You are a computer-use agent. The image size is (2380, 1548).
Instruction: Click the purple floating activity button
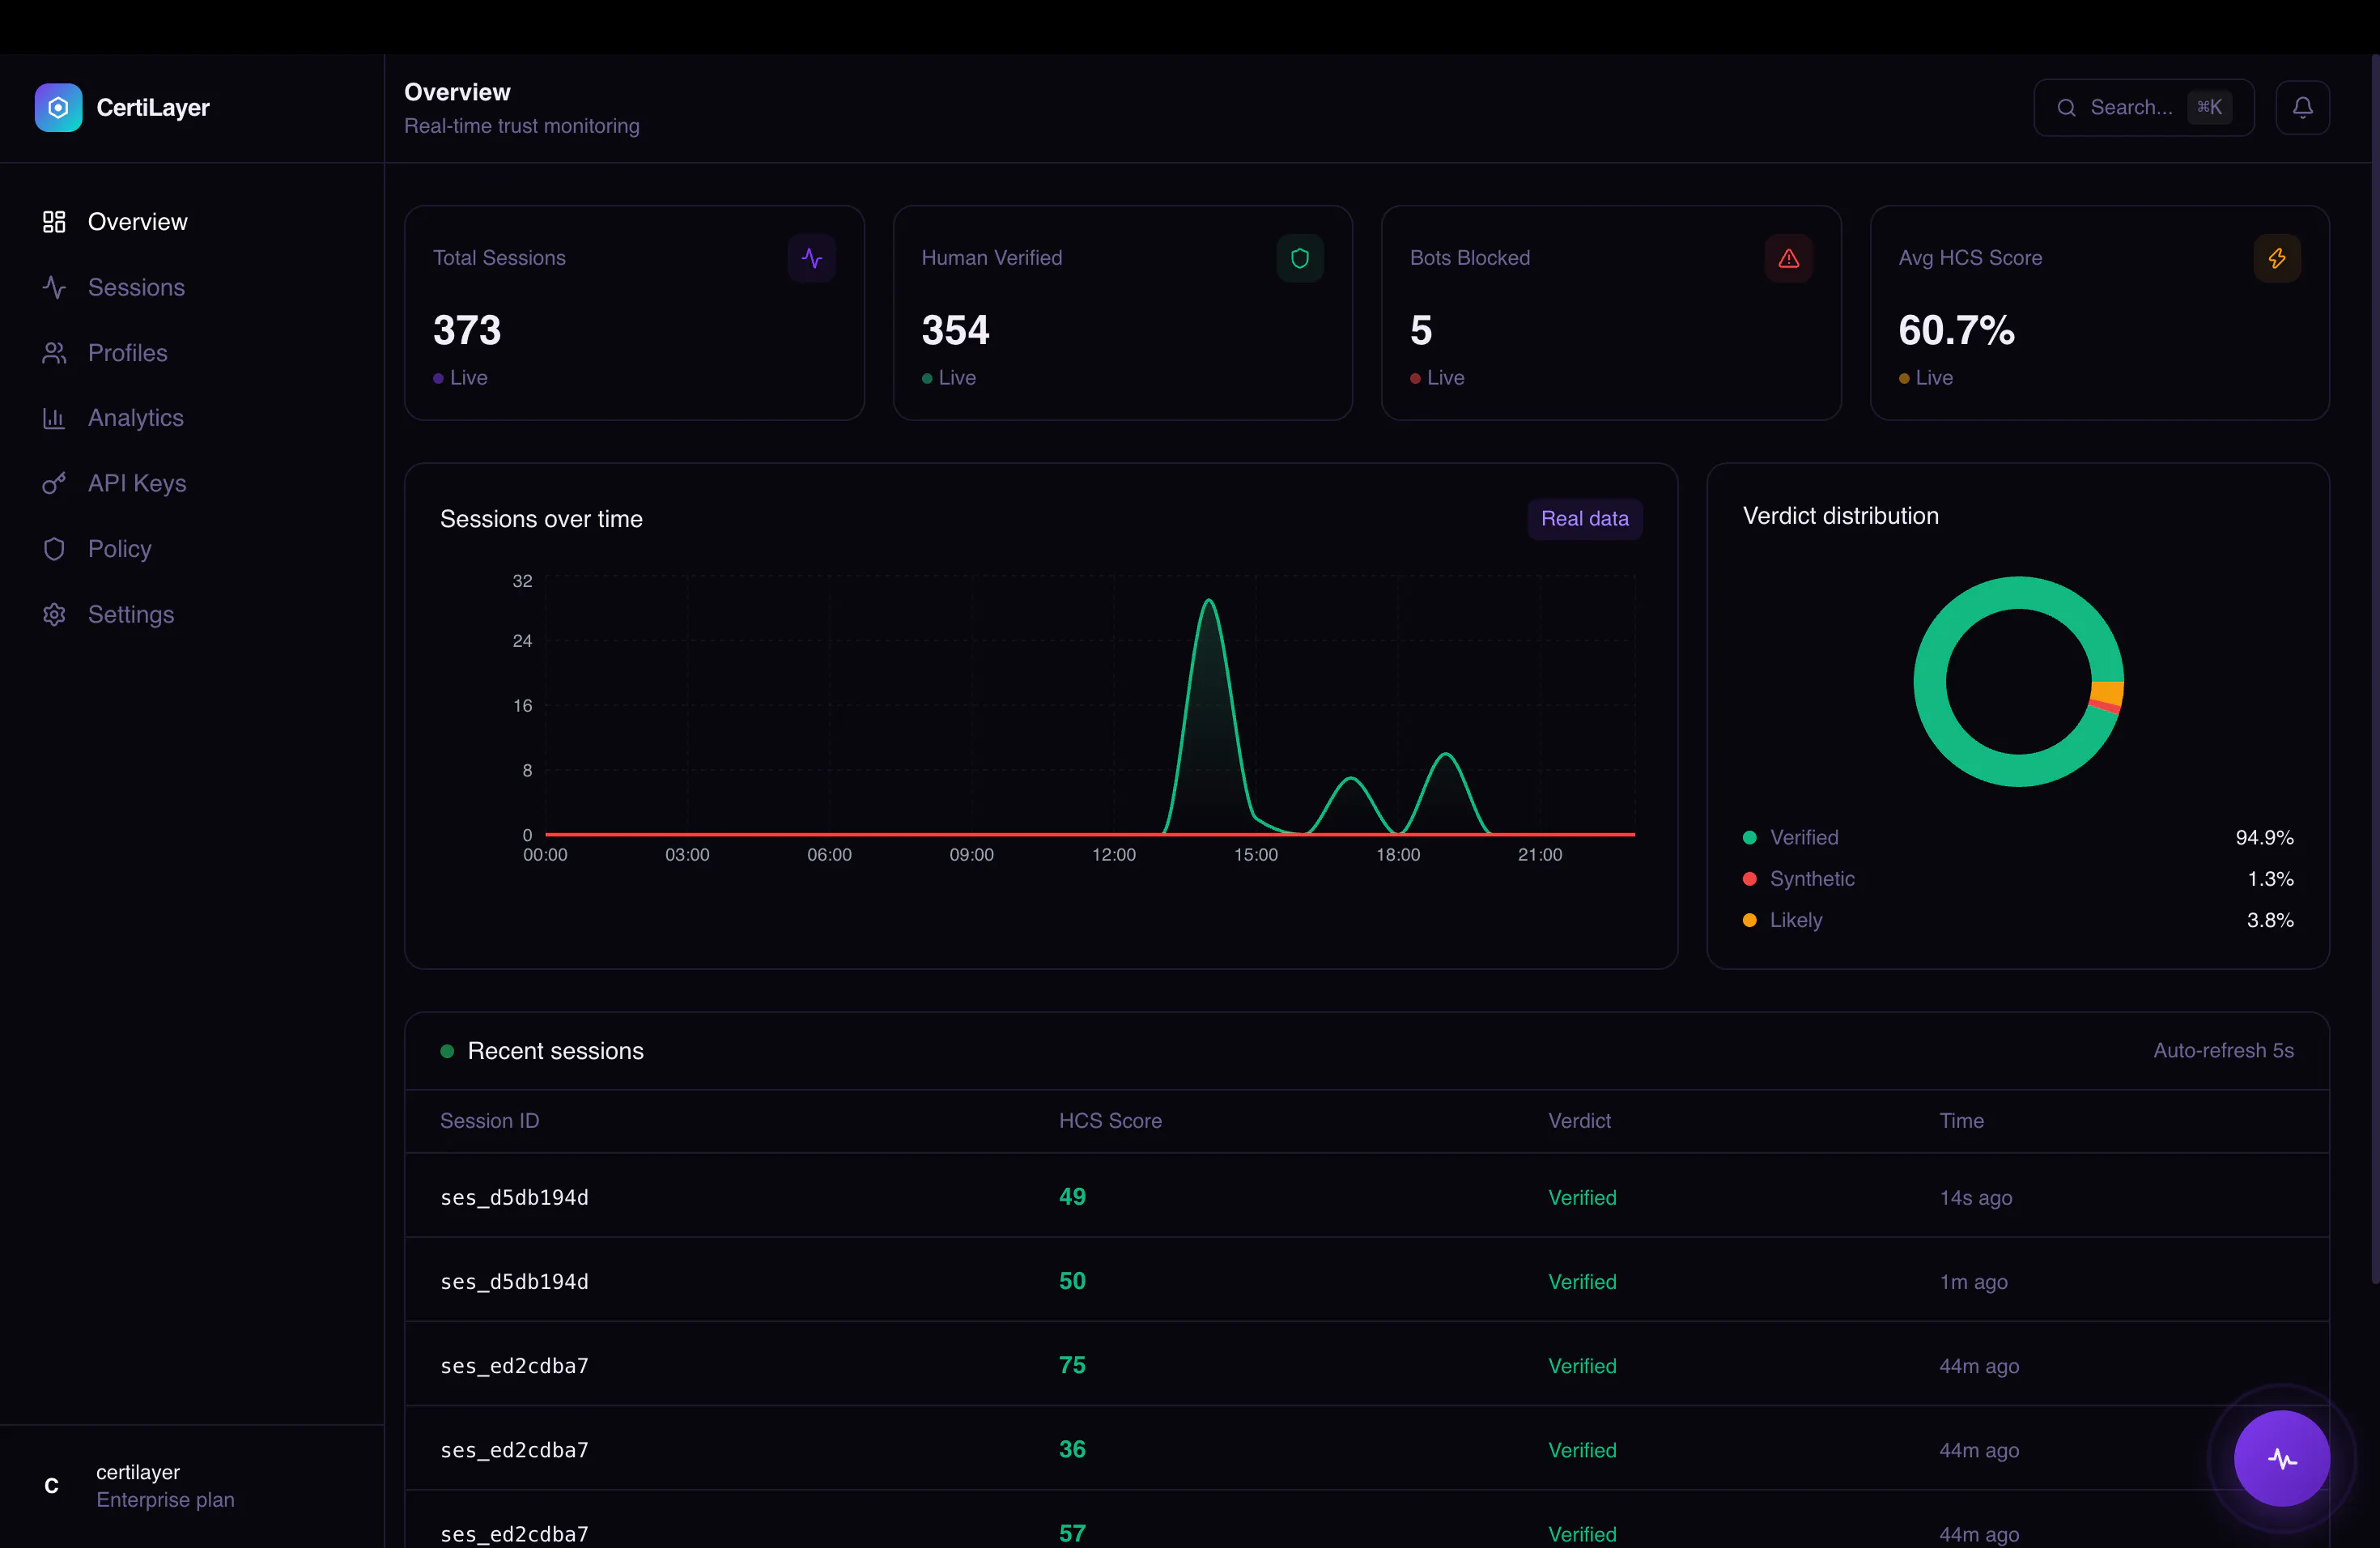pos(2282,1458)
